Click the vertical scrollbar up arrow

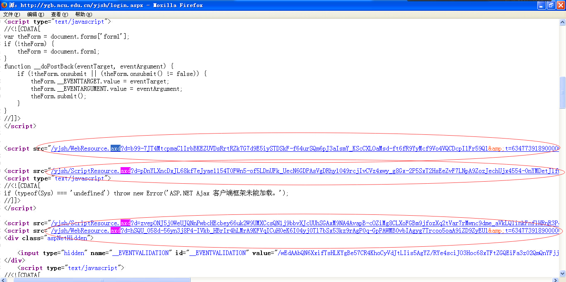(563, 22)
